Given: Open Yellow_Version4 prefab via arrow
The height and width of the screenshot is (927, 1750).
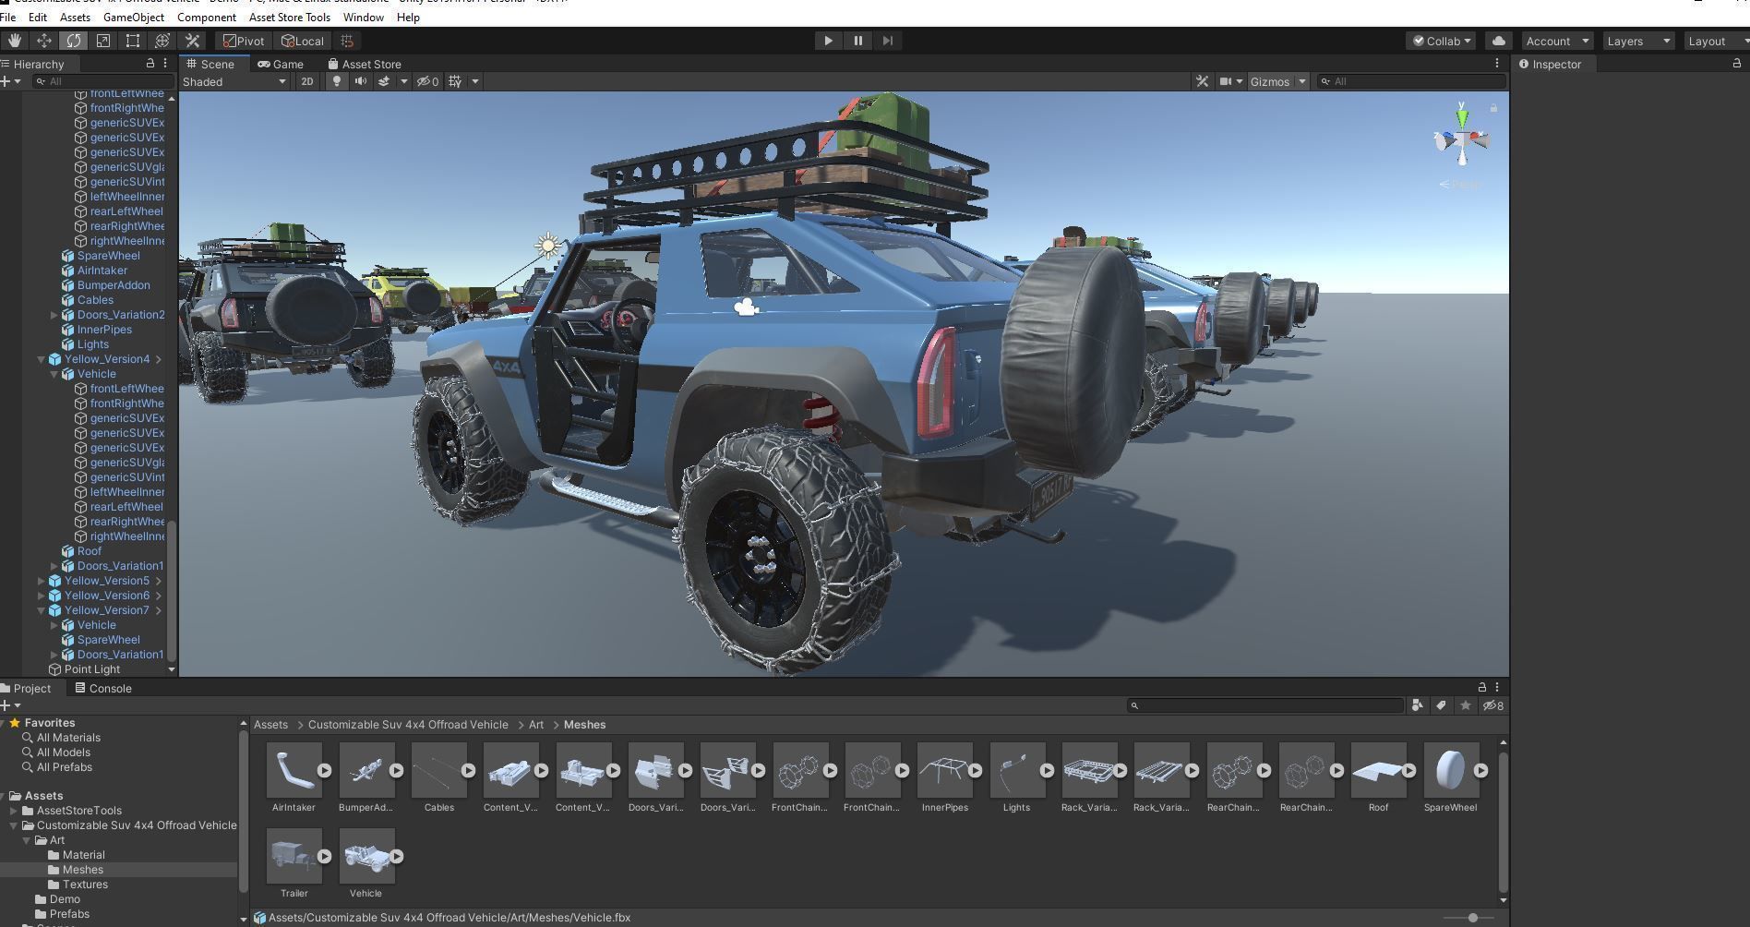Looking at the screenshot, I should [x=159, y=359].
